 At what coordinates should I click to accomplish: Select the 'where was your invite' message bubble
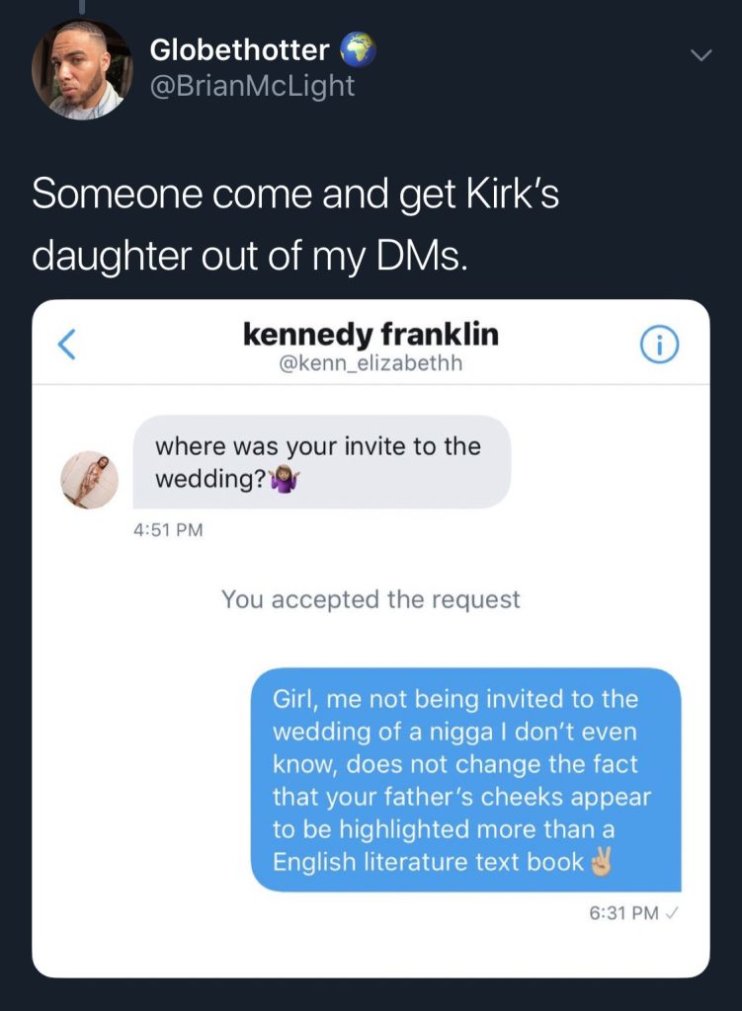point(321,462)
